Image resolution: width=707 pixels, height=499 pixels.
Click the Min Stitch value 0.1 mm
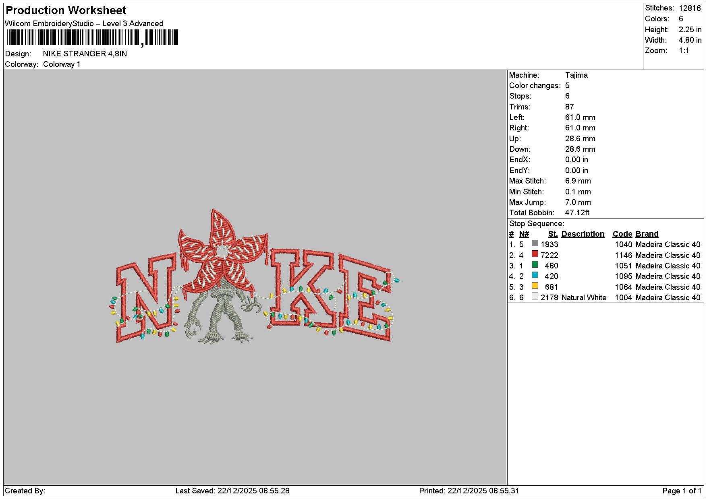click(x=578, y=192)
